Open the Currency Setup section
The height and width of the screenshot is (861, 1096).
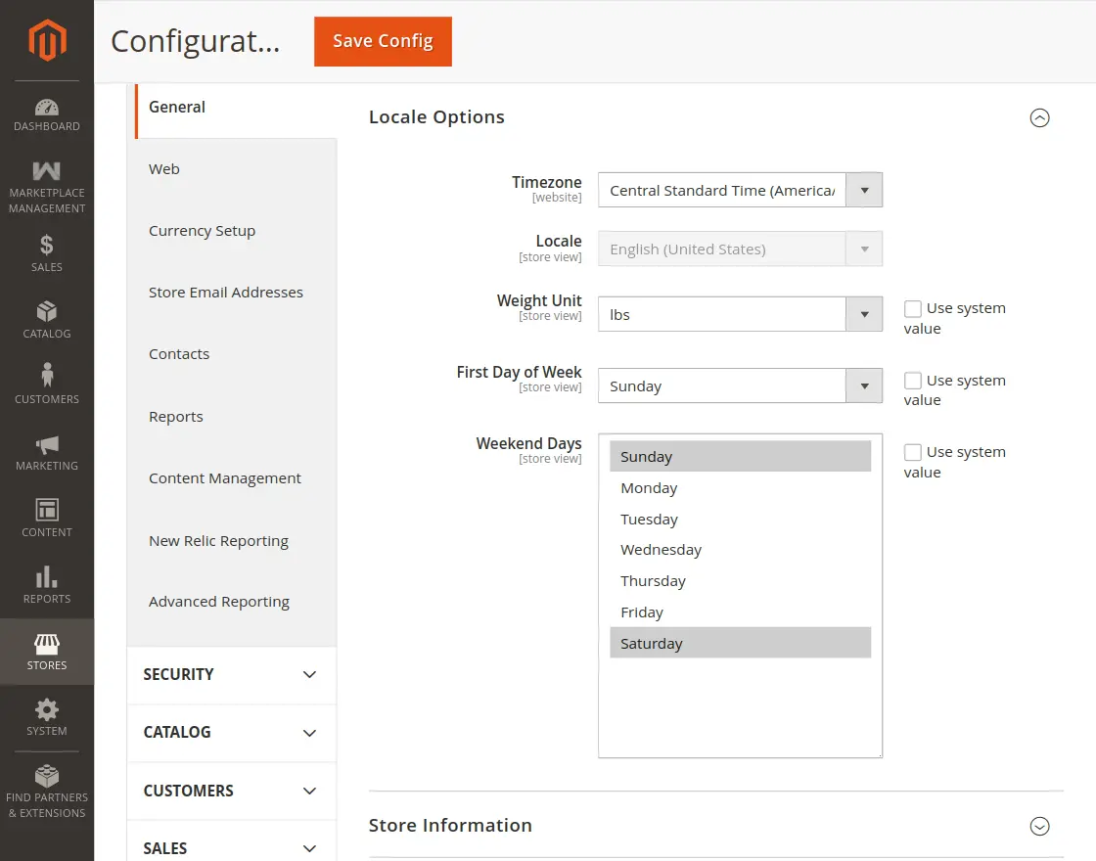click(x=202, y=230)
